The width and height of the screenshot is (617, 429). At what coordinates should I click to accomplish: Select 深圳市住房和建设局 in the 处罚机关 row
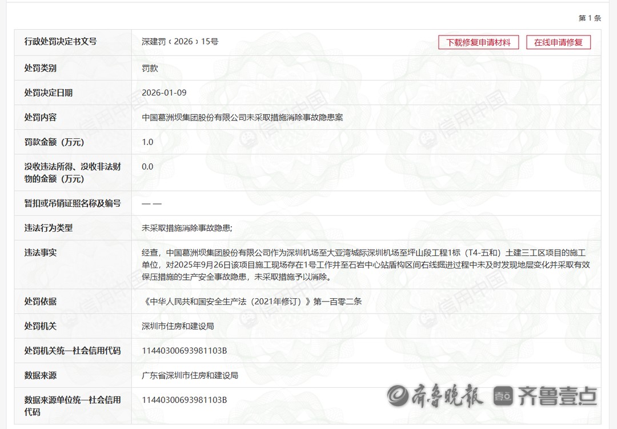pos(178,326)
